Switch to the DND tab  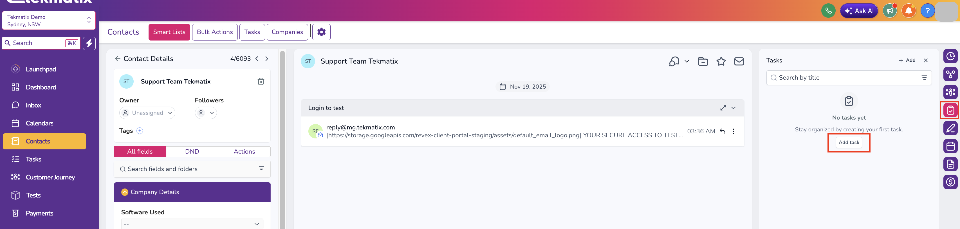(x=192, y=152)
